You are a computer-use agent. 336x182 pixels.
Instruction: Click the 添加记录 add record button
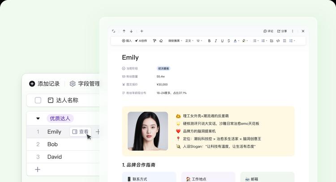44,84
